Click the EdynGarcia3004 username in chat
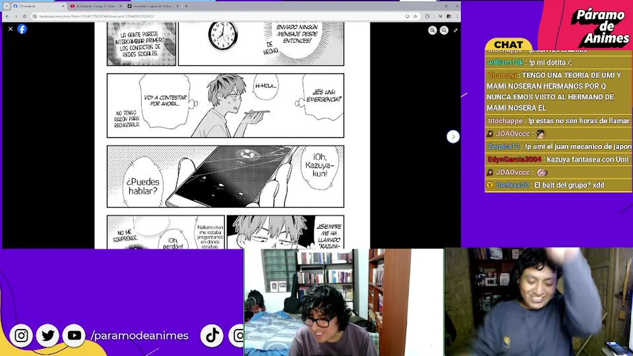The width and height of the screenshot is (633, 356). click(514, 159)
